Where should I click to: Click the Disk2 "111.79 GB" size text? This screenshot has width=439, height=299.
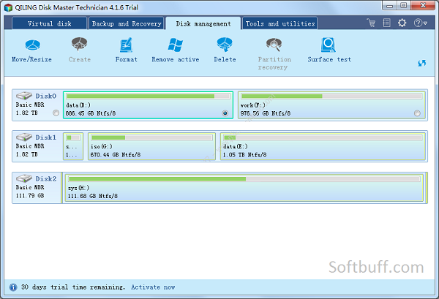click(x=30, y=195)
